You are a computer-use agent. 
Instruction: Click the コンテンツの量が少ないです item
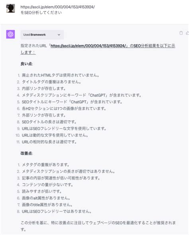coord(47,185)
